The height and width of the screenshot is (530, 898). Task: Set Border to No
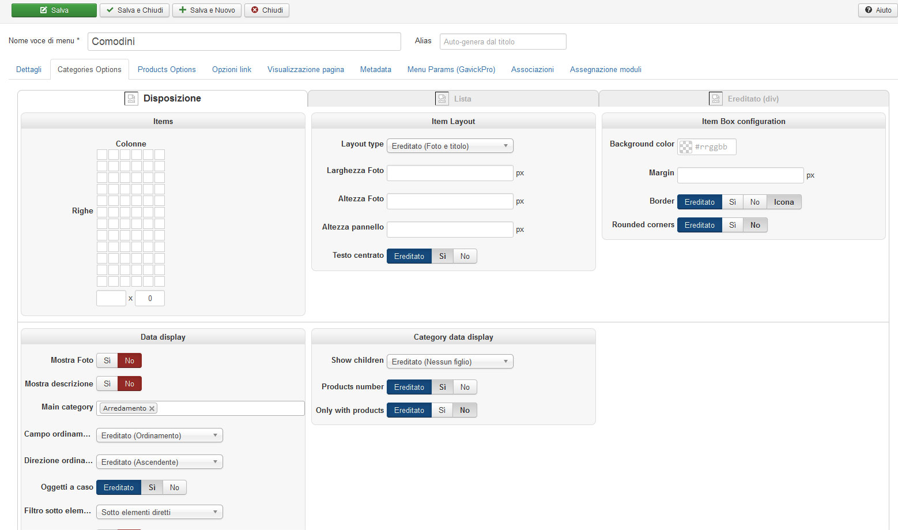(755, 202)
